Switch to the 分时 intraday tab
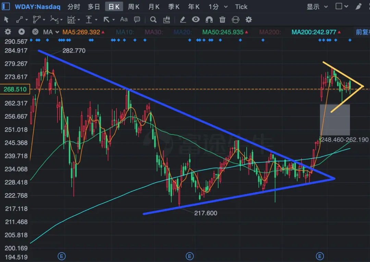Screen dimensions: 370x262 click(x=74, y=7)
